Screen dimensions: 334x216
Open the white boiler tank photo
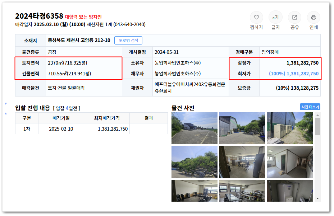pos(290,191)
